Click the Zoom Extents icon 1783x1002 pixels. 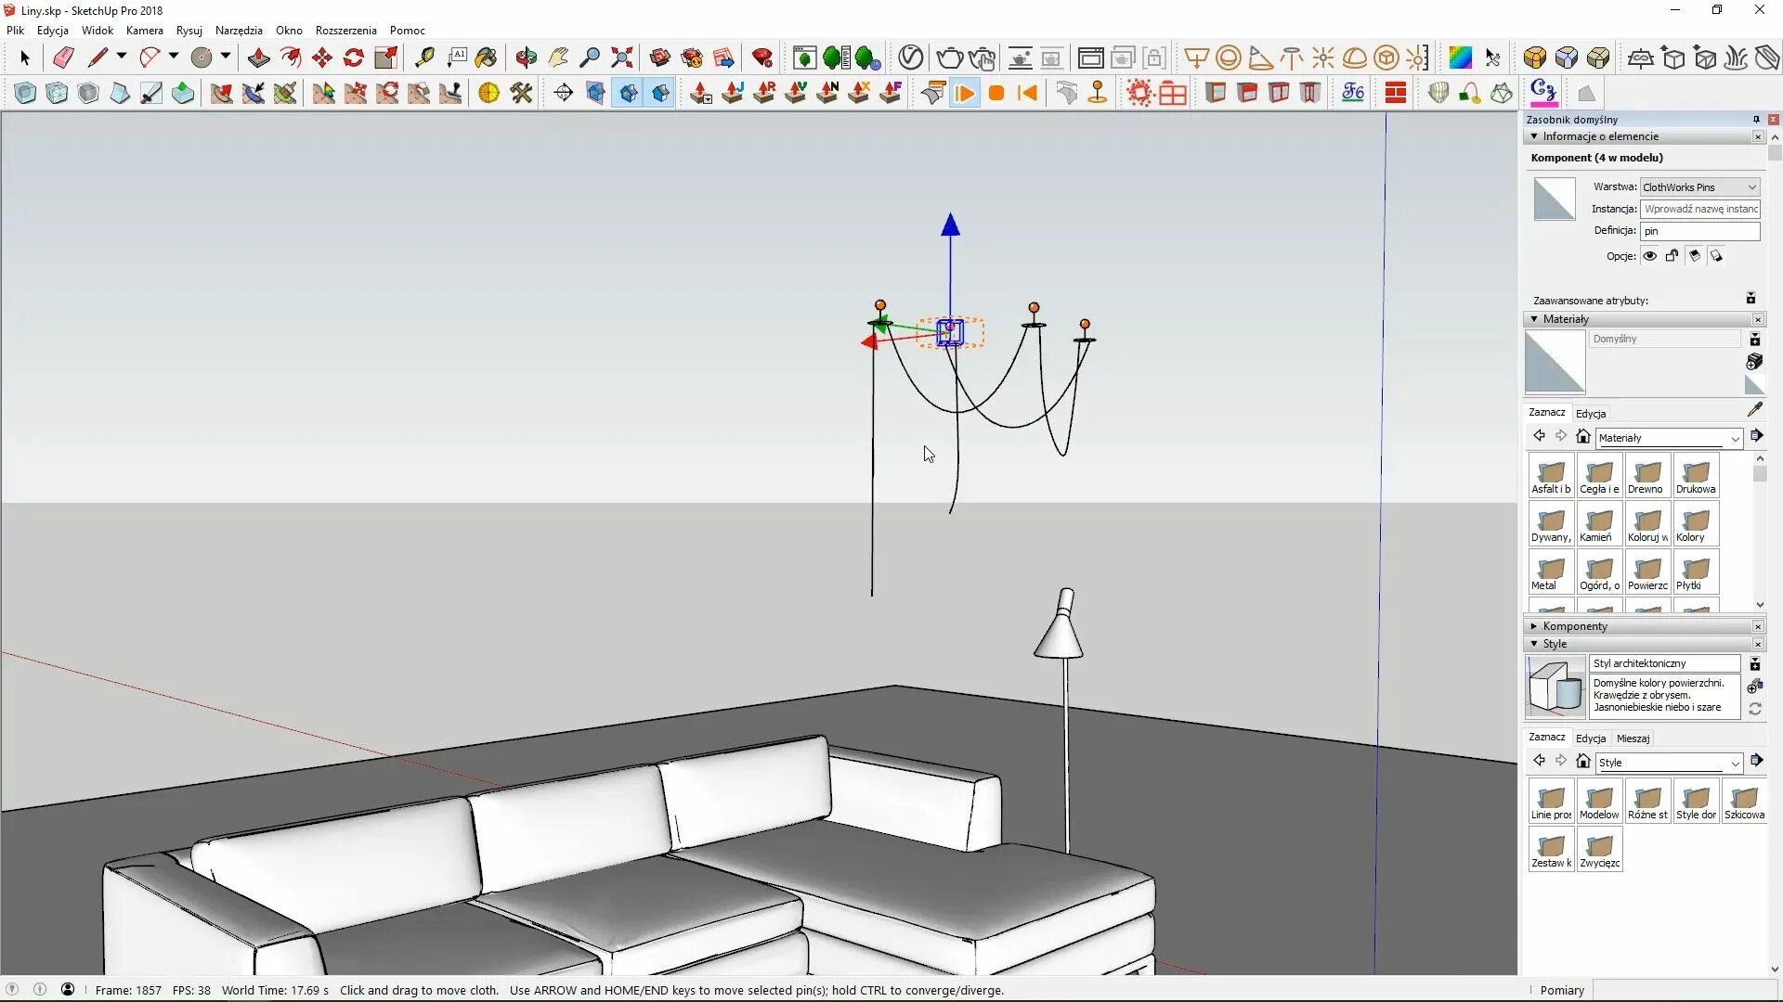[622, 58]
